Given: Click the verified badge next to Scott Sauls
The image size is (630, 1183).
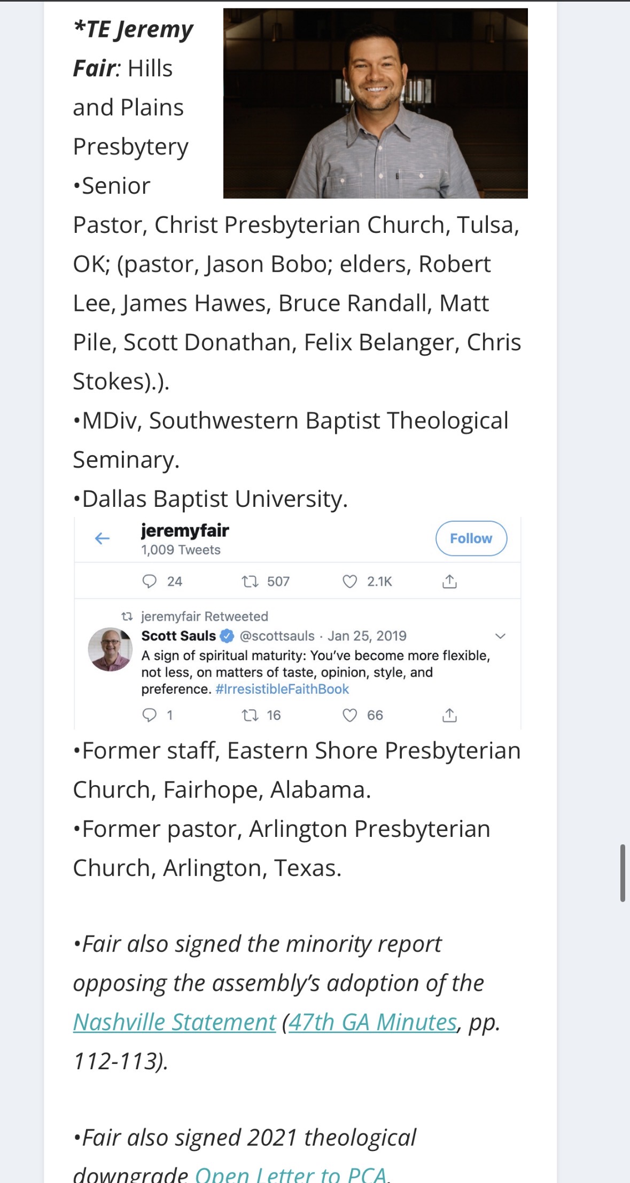Looking at the screenshot, I should pyautogui.click(x=227, y=636).
